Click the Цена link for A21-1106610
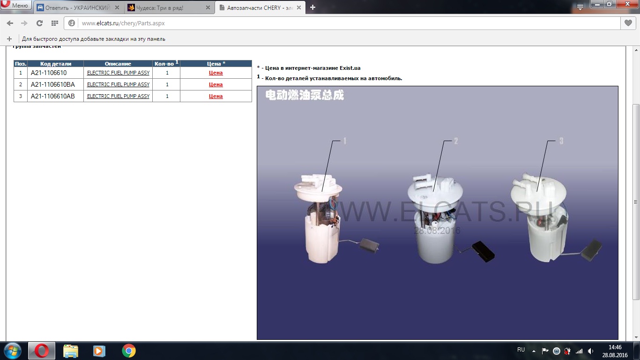This screenshot has height=360, width=640. coord(216,73)
